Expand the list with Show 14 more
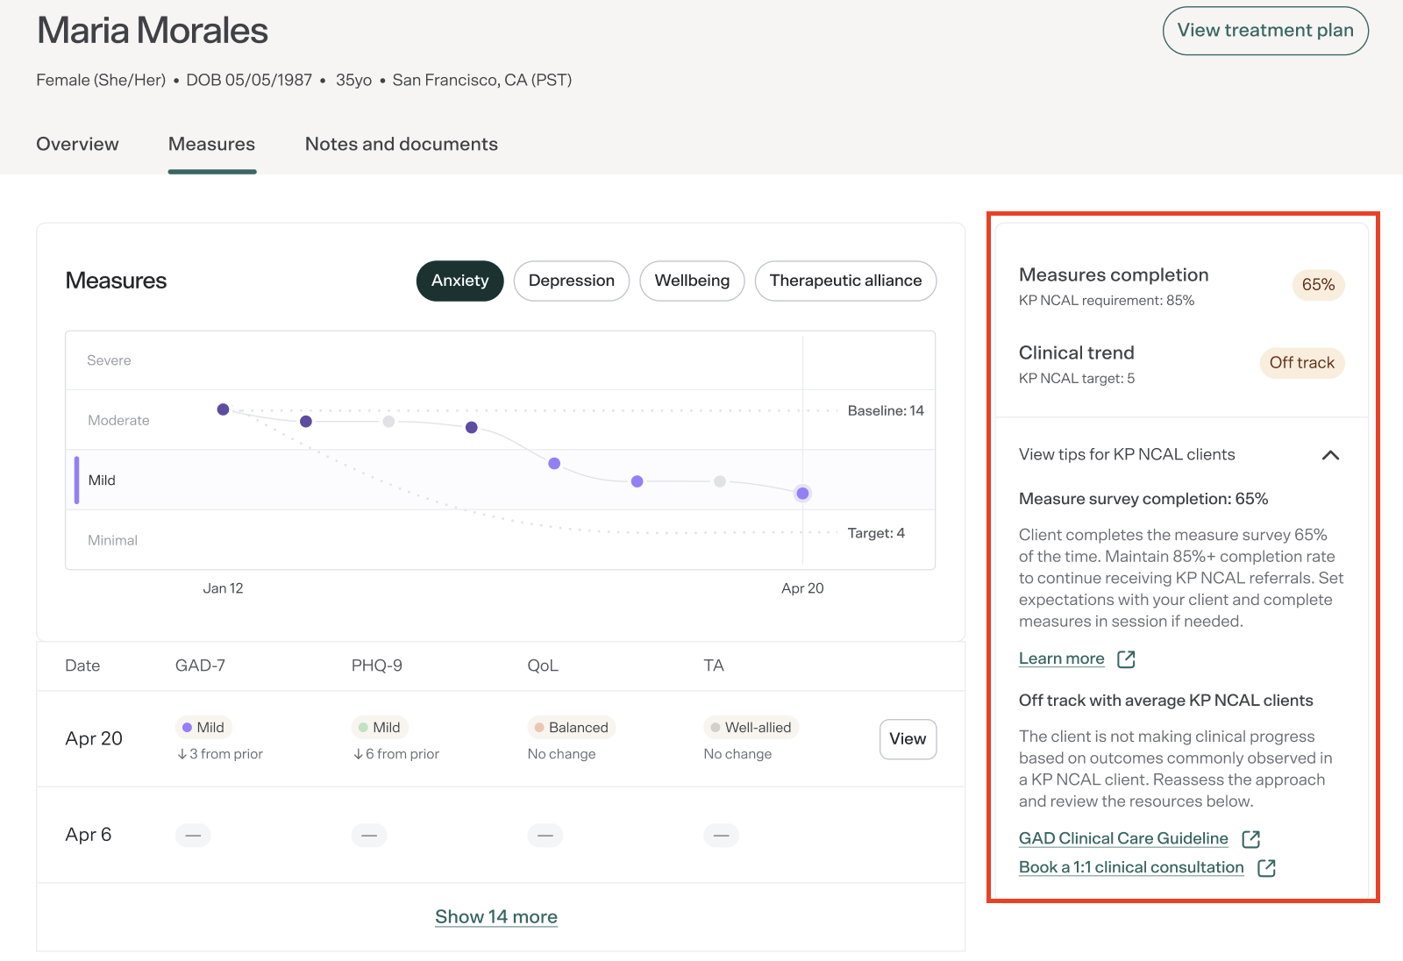The image size is (1403, 961). [x=496, y=916]
